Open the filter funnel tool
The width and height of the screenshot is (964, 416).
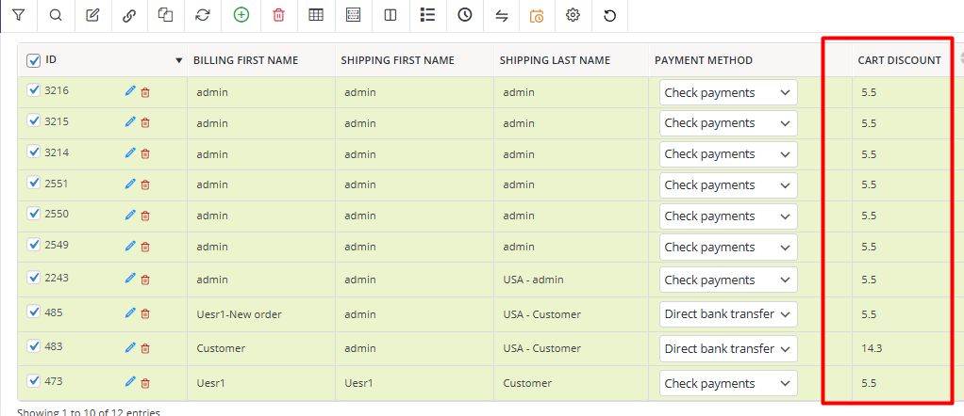pyautogui.click(x=19, y=15)
